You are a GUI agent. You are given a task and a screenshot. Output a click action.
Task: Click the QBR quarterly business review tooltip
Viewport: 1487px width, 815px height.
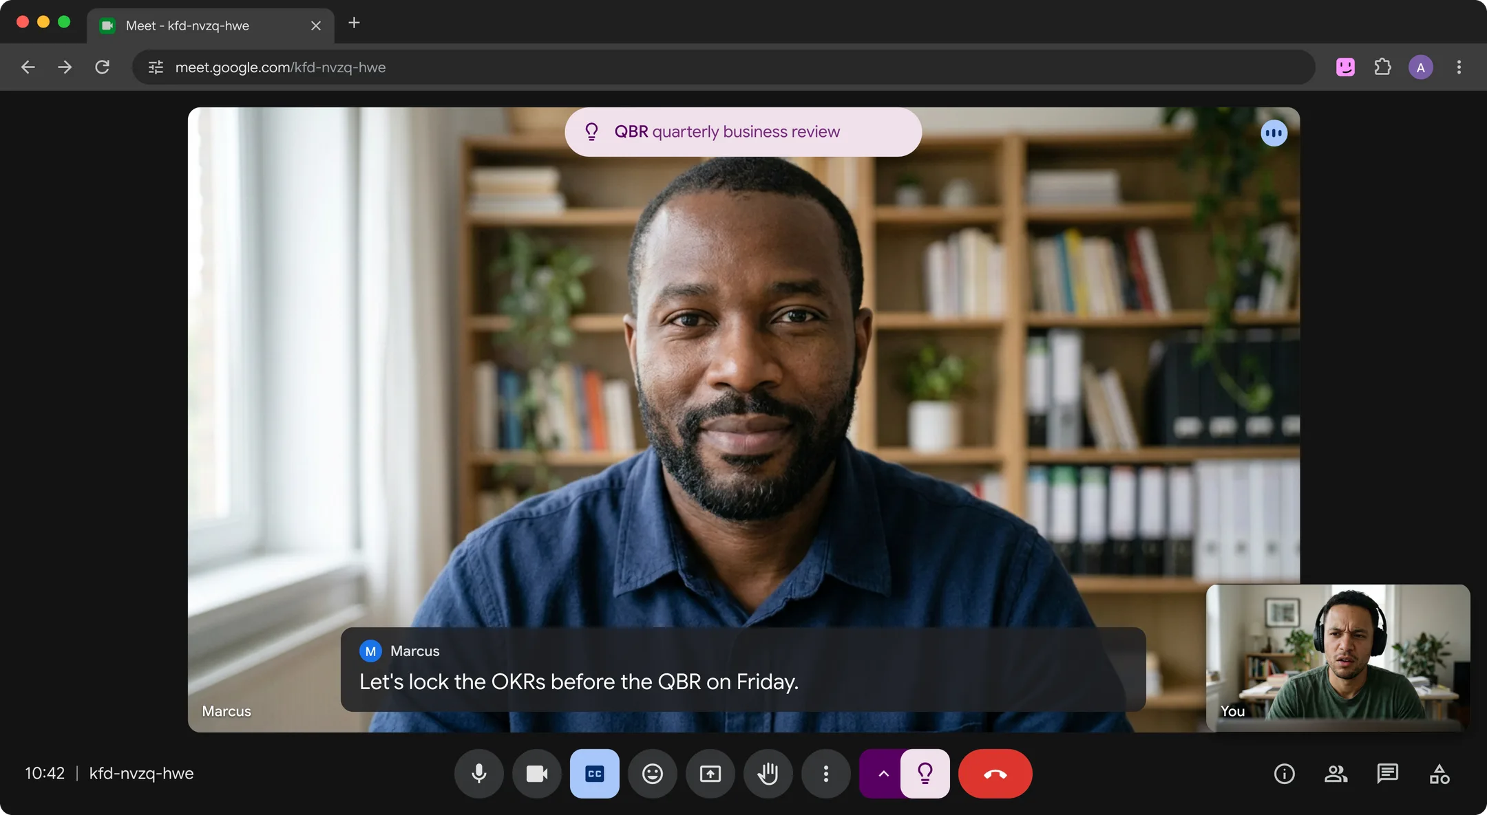coord(743,132)
